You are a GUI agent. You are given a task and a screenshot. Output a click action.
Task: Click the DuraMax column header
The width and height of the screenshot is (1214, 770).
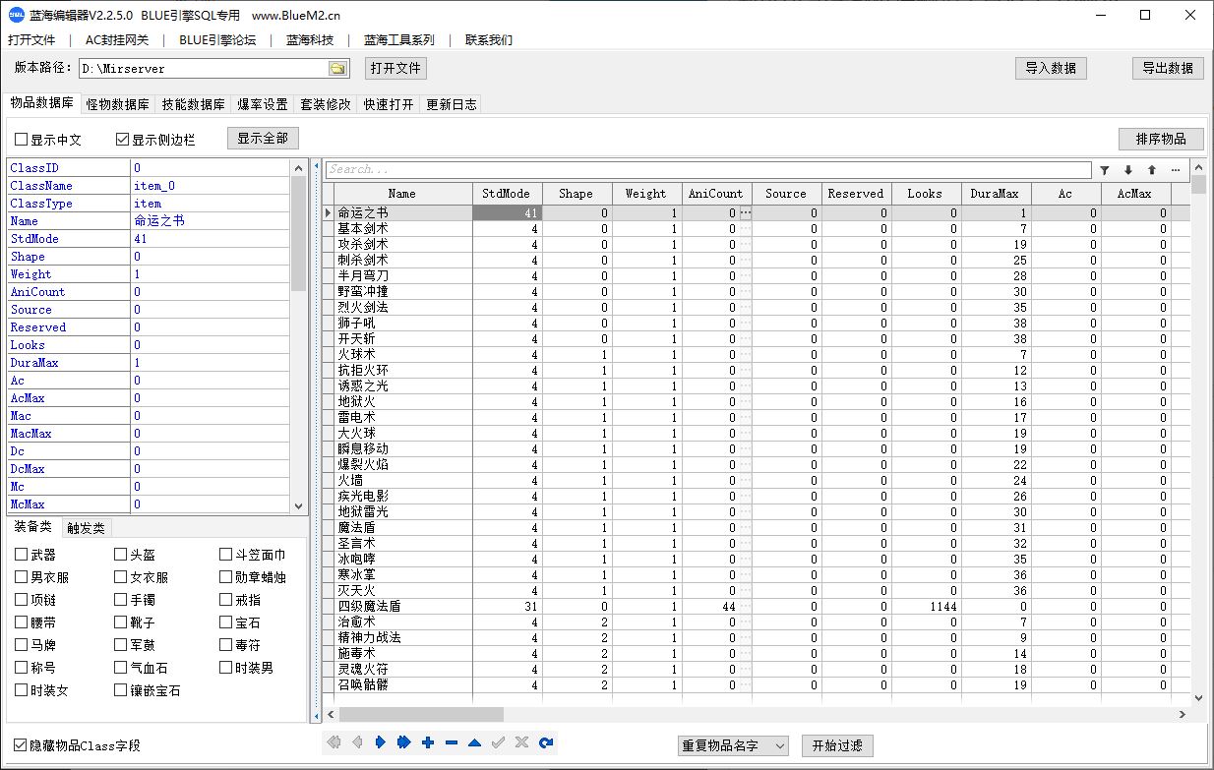995,194
